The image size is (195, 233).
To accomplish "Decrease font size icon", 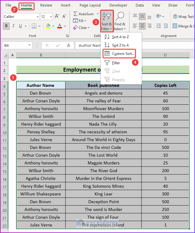I will [64, 16].
